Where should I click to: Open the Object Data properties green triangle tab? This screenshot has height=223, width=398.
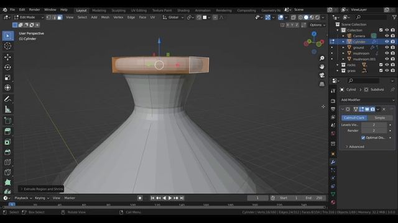pyautogui.click(x=333, y=194)
